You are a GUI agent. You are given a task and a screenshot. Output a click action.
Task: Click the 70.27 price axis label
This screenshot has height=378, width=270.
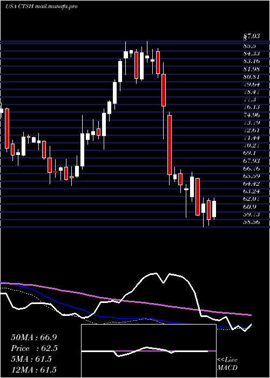click(251, 146)
